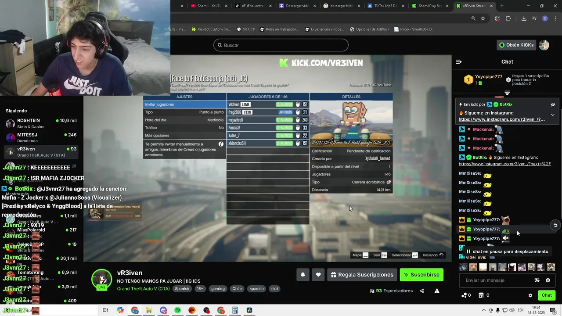
Task: Open the Instagram link in pinned message
Action: 501,119
